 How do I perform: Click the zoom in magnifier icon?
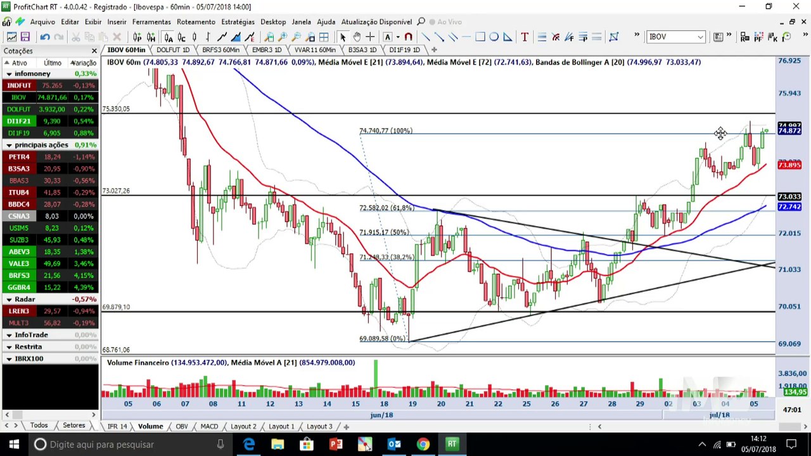tap(283, 37)
